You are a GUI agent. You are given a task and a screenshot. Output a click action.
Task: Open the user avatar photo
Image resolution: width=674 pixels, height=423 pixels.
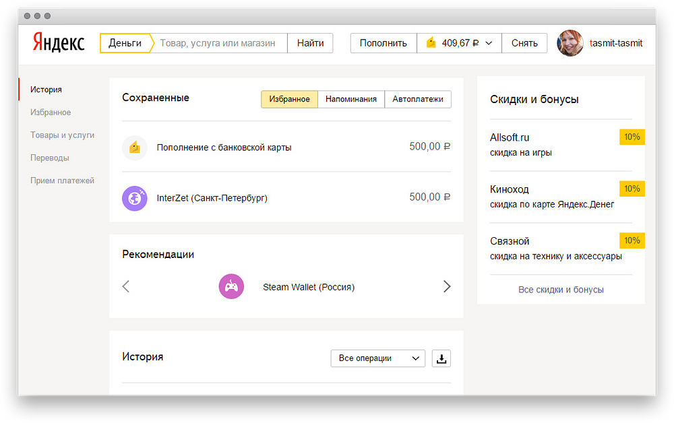point(570,43)
